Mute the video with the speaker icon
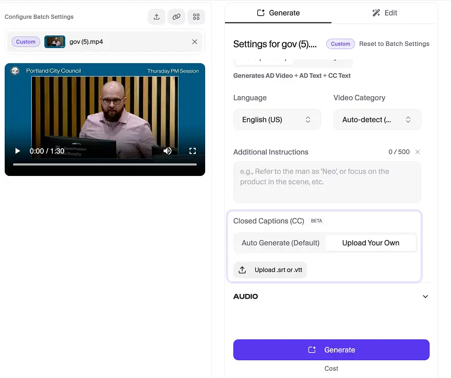Image resolution: width=451 pixels, height=378 pixels. pos(168,151)
